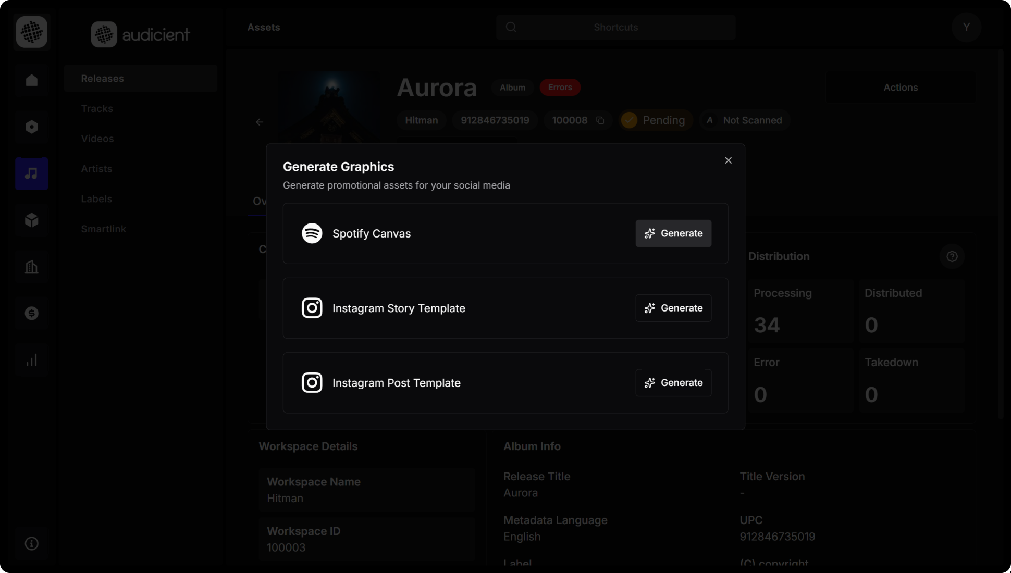Open the help icon next to Distribution

pyautogui.click(x=952, y=256)
